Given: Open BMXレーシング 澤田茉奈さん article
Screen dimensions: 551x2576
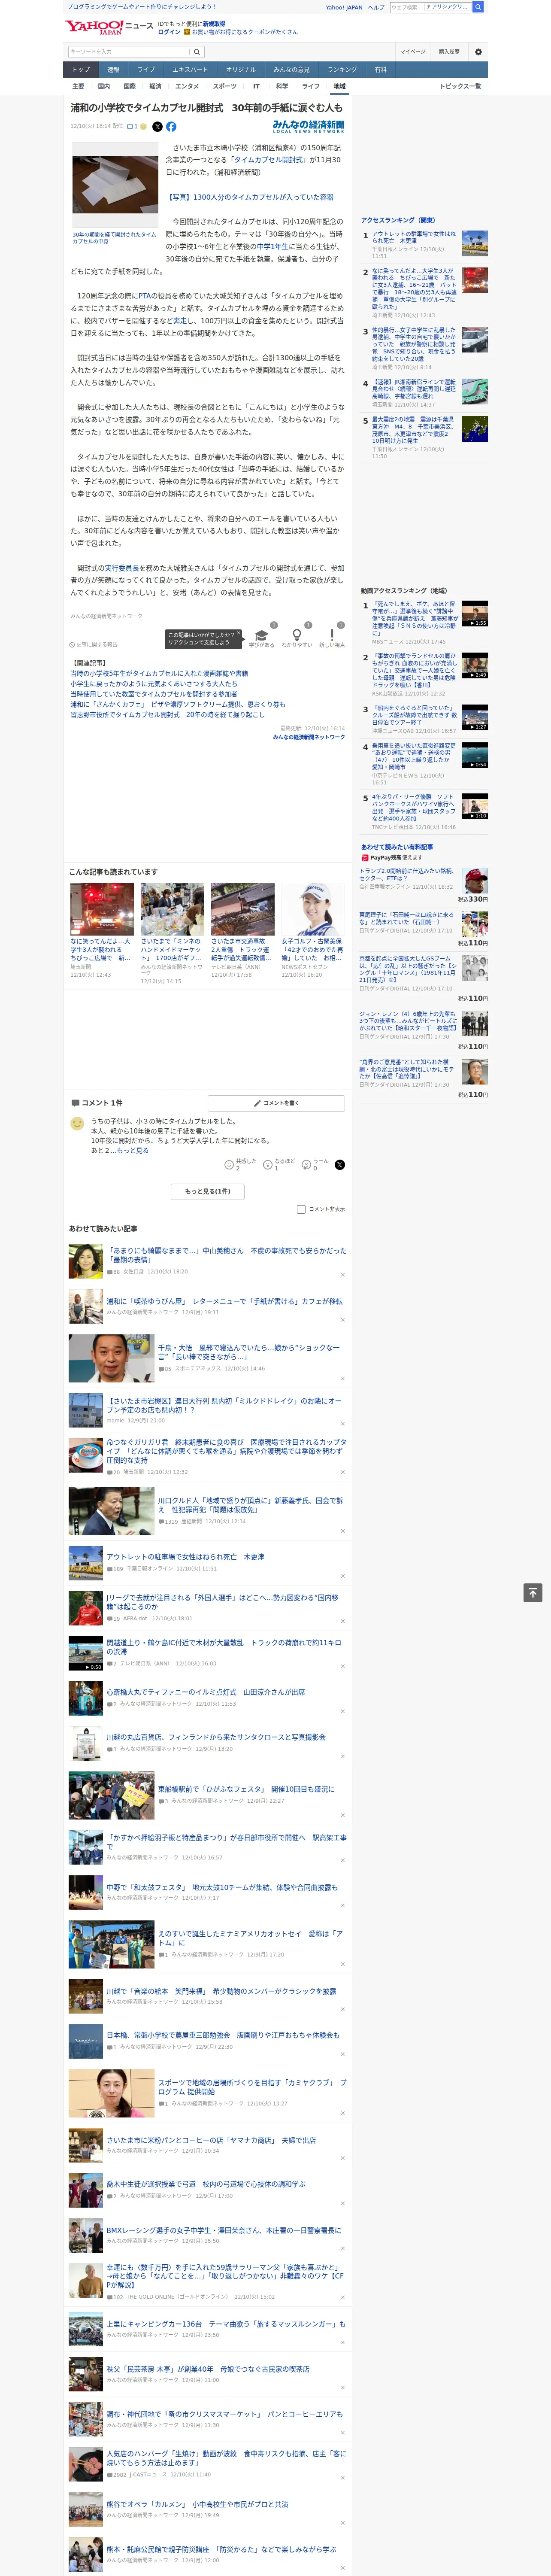Looking at the screenshot, I should 224,2230.
